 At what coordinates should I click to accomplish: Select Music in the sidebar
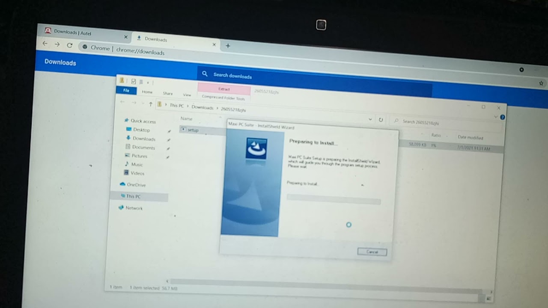coord(137,164)
